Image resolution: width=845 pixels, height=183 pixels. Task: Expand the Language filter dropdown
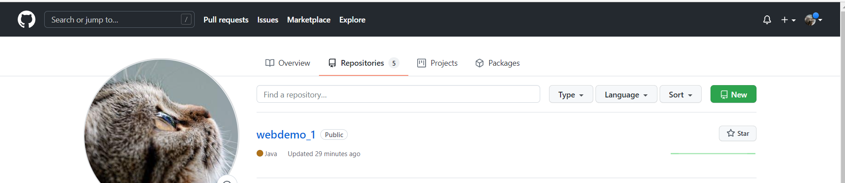[626, 94]
